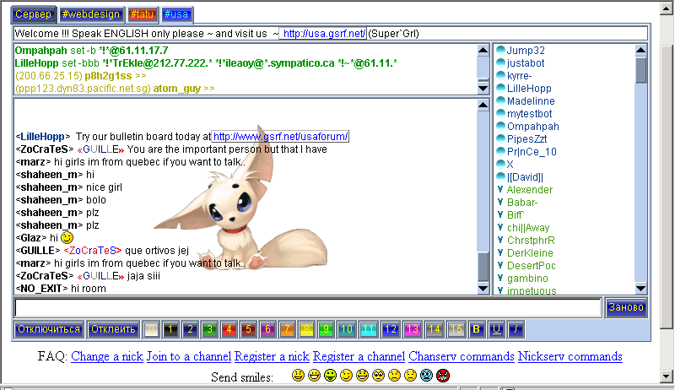This screenshot has height=390, width=675.
Task: Send the sad frowning smiley
Action: pyautogui.click(x=394, y=376)
